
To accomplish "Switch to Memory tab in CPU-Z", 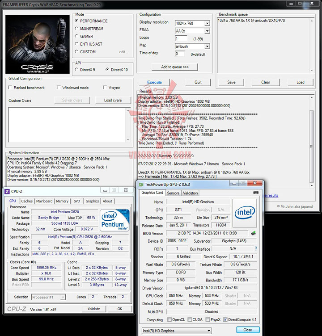I will coord(62,201).
